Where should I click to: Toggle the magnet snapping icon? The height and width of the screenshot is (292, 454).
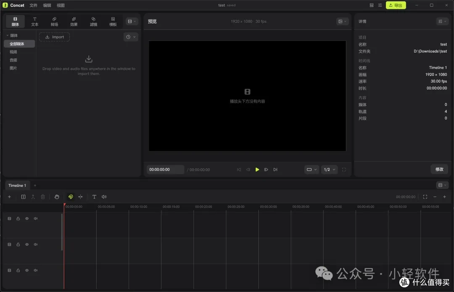coord(70,196)
